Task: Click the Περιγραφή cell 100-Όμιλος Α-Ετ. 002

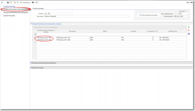Action: [x=72, y=40]
